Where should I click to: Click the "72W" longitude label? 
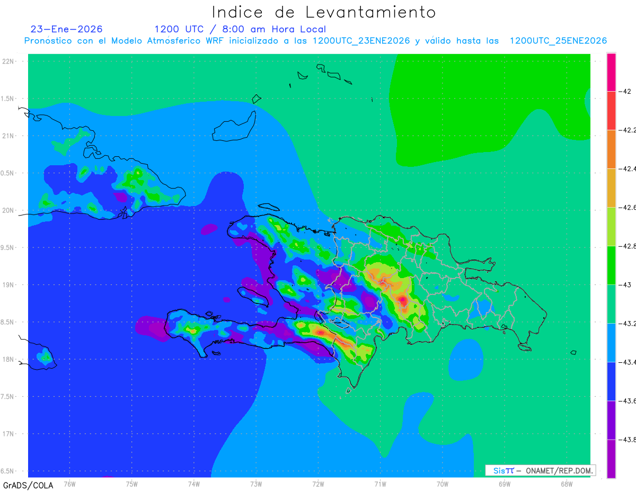click(x=318, y=484)
